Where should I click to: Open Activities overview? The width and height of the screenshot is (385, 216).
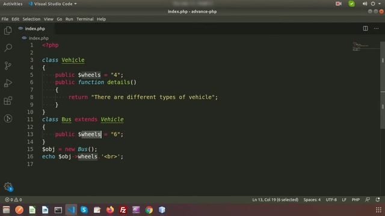13,4
